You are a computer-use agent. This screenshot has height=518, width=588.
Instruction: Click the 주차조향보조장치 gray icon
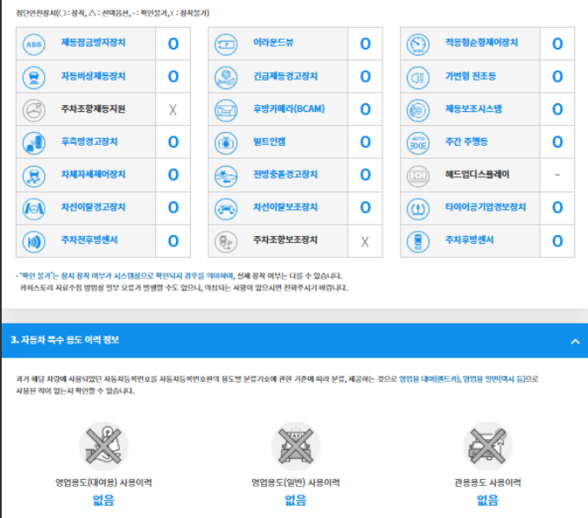coord(225,241)
